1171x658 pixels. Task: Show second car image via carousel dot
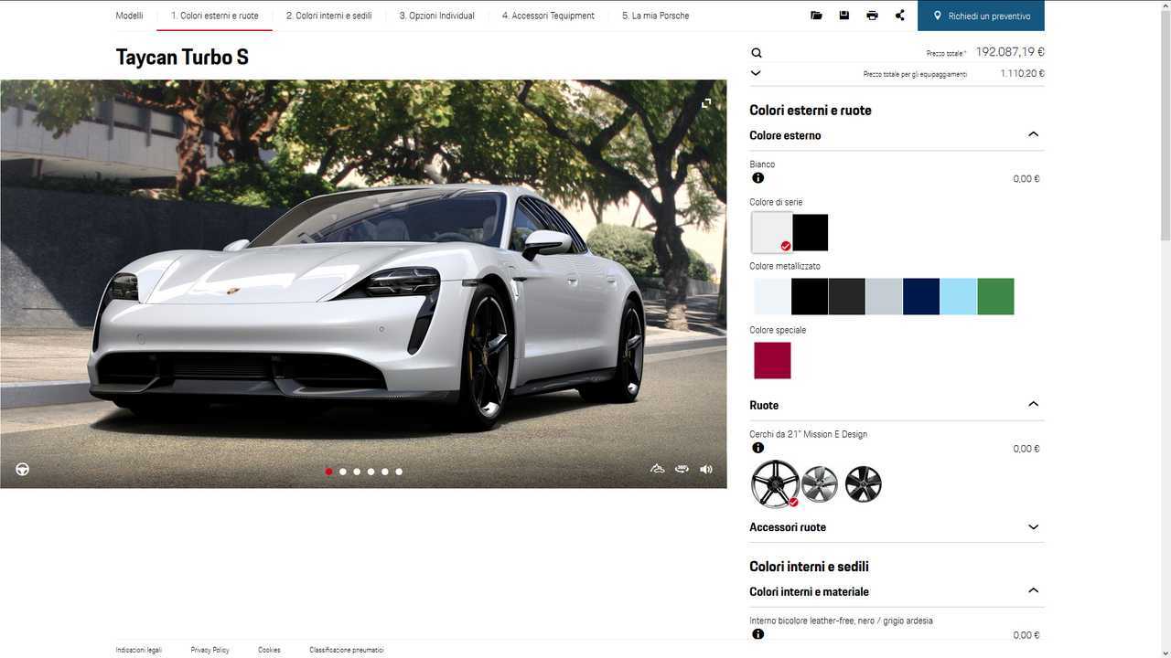pyautogui.click(x=343, y=472)
